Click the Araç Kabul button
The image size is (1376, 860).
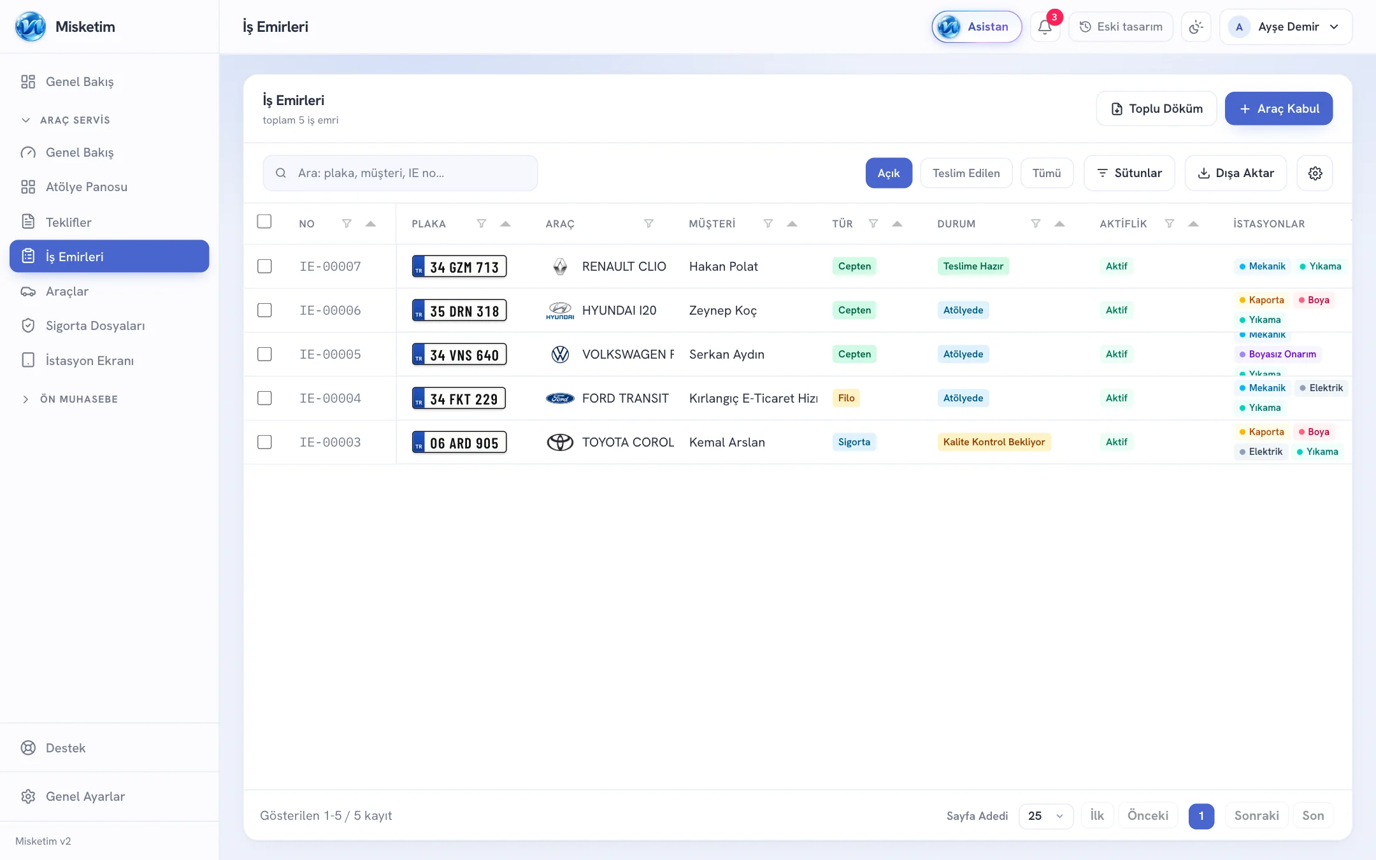click(1279, 109)
